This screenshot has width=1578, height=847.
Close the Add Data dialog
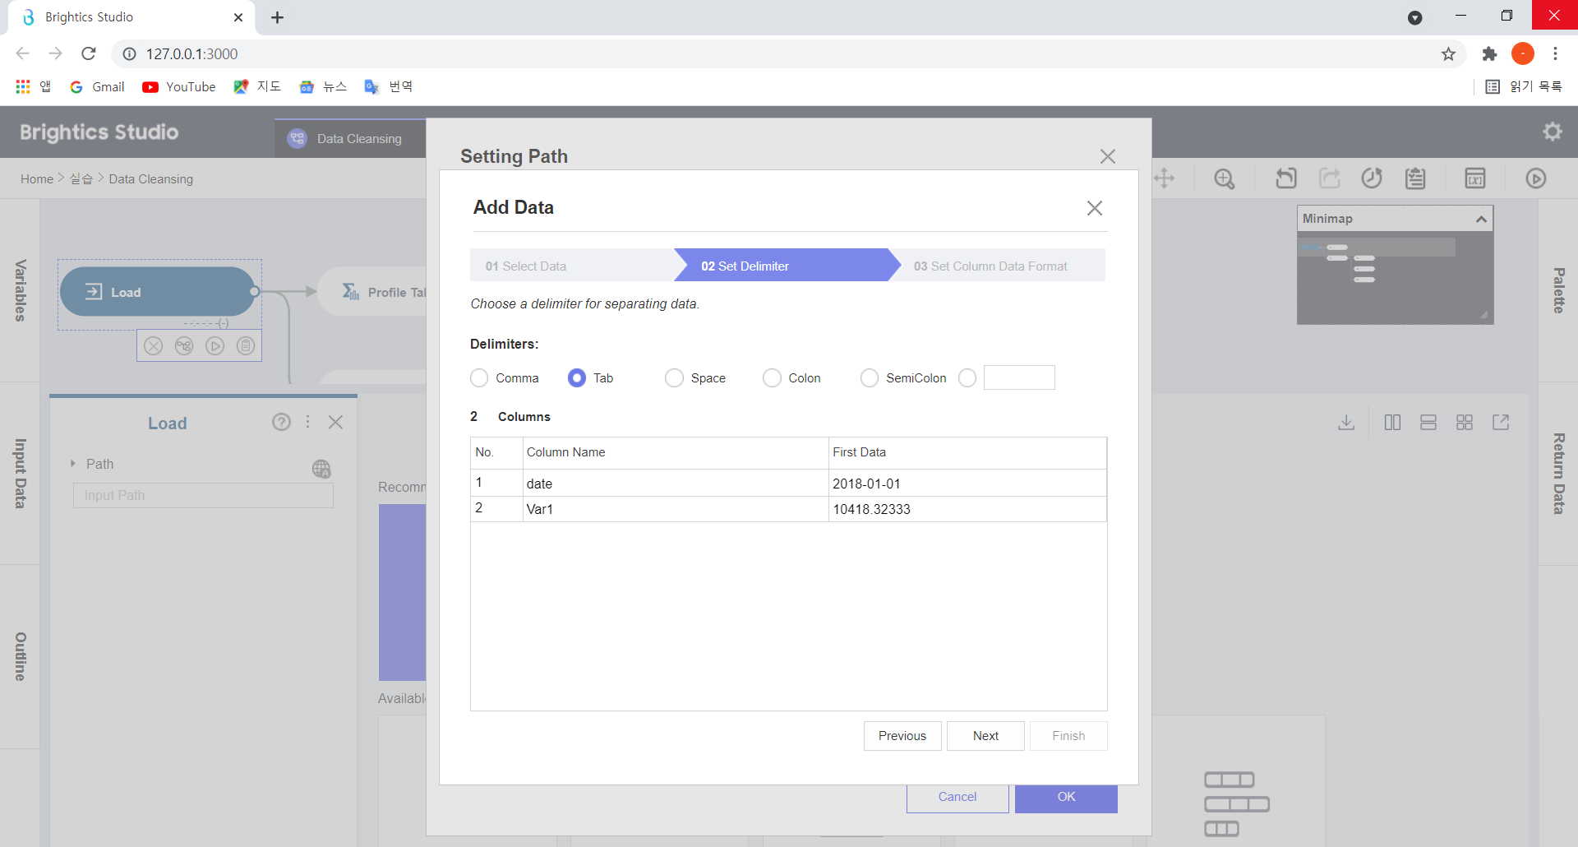click(1094, 208)
